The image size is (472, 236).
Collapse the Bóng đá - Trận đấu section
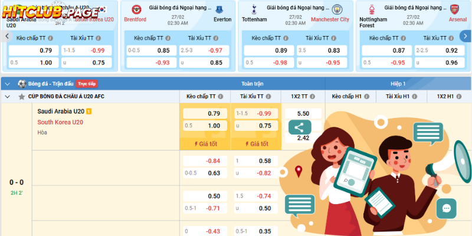[8, 84]
